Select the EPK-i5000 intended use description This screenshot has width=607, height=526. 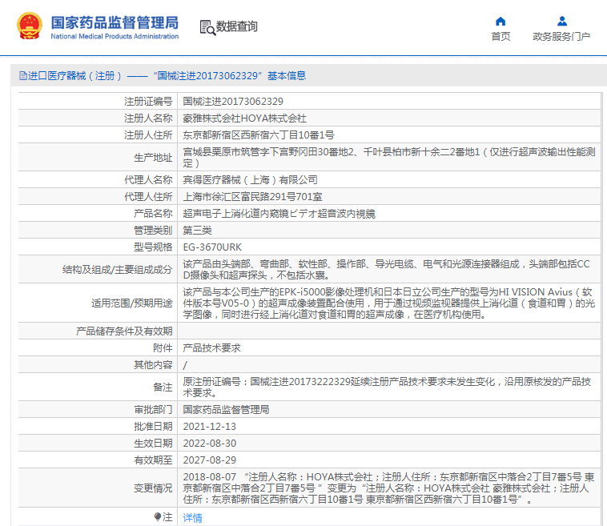[x=388, y=303]
